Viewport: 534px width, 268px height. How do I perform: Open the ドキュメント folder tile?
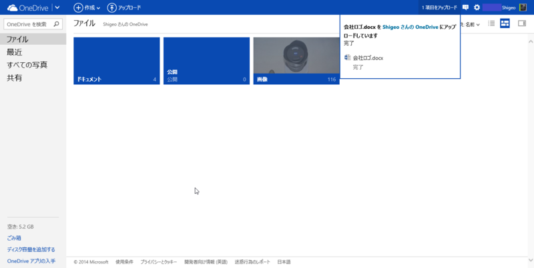tap(116, 61)
